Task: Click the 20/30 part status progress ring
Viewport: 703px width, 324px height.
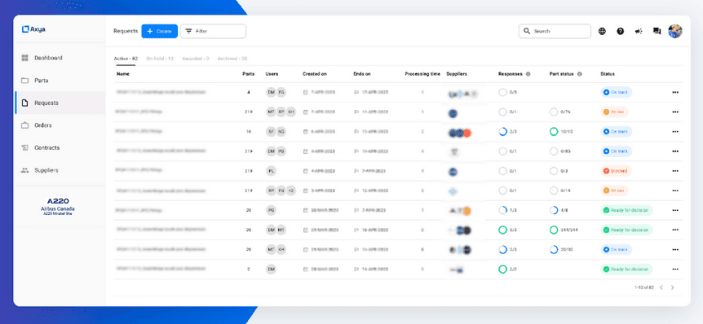Action: coord(554,250)
